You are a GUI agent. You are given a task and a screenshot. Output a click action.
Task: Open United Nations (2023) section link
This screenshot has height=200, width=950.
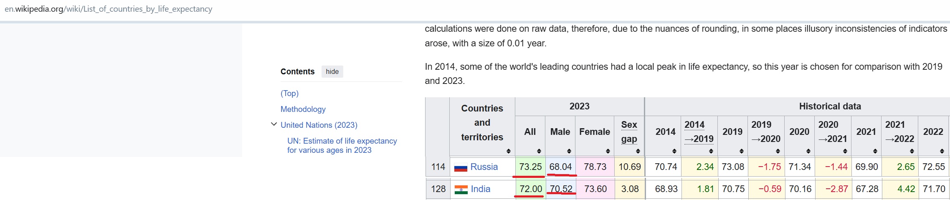coord(319,125)
